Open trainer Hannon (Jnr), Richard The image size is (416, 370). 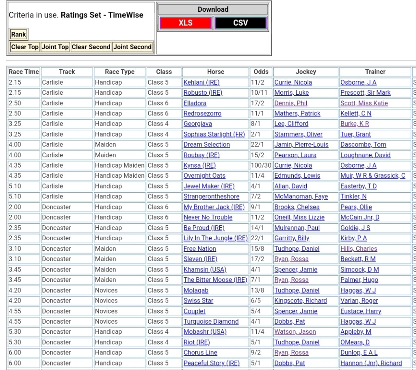371,363
